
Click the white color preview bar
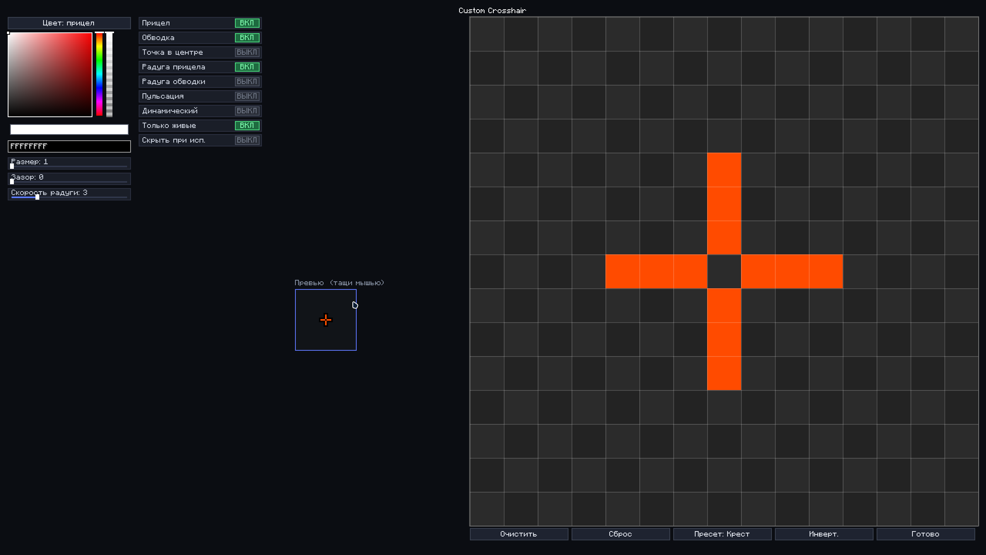pos(69,129)
